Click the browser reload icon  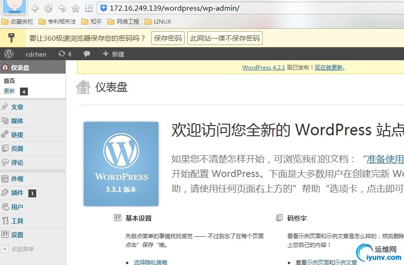pyautogui.click(x=48, y=8)
